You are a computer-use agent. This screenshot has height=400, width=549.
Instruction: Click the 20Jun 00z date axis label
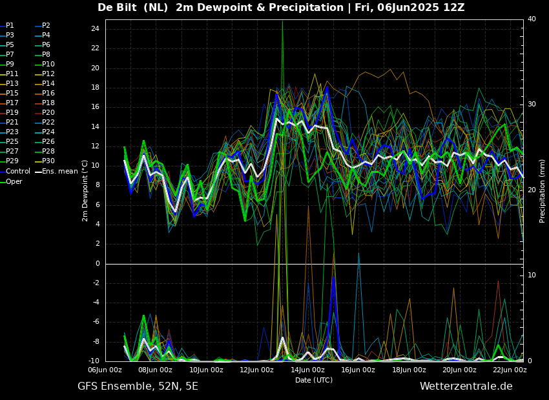coord(459,370)
